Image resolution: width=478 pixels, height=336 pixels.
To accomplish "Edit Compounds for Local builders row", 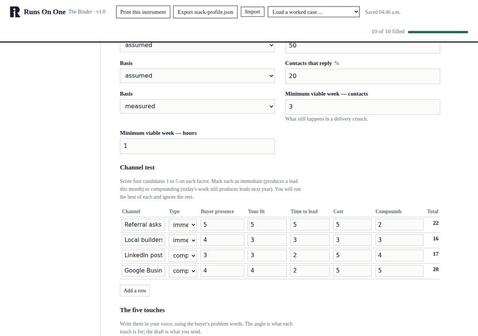I will pyautogui.click(x=399, y=240).
